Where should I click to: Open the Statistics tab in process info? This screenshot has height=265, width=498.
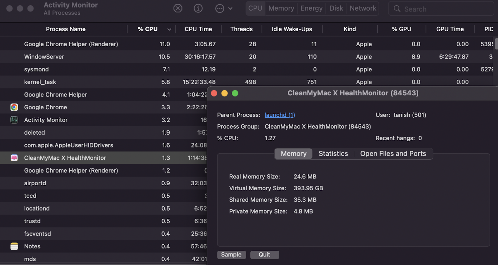(333, 154)
